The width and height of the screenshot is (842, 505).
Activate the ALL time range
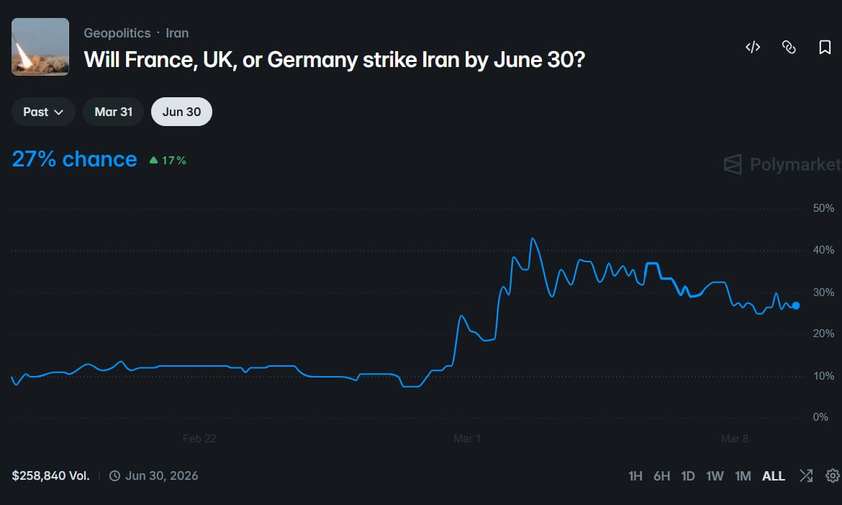click(x=773, y=475)
